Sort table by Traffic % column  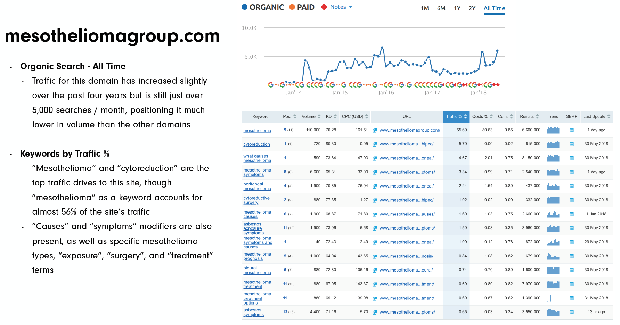point(456,117)
